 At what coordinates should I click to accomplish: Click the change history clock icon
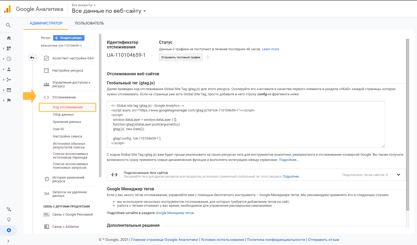47,179
